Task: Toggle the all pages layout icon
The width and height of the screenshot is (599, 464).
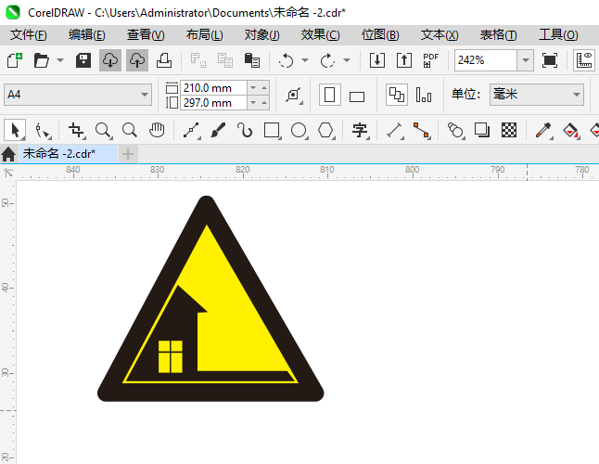Action: click(397, 95)
